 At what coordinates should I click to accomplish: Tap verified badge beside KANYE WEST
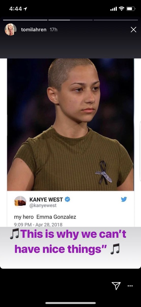(67, 199)
